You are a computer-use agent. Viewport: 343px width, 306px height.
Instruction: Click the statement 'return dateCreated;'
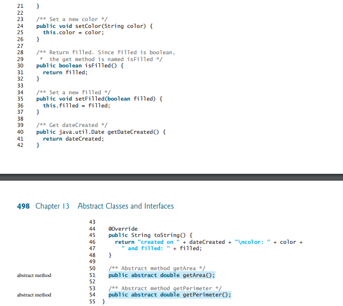click(x=74, y=139)
